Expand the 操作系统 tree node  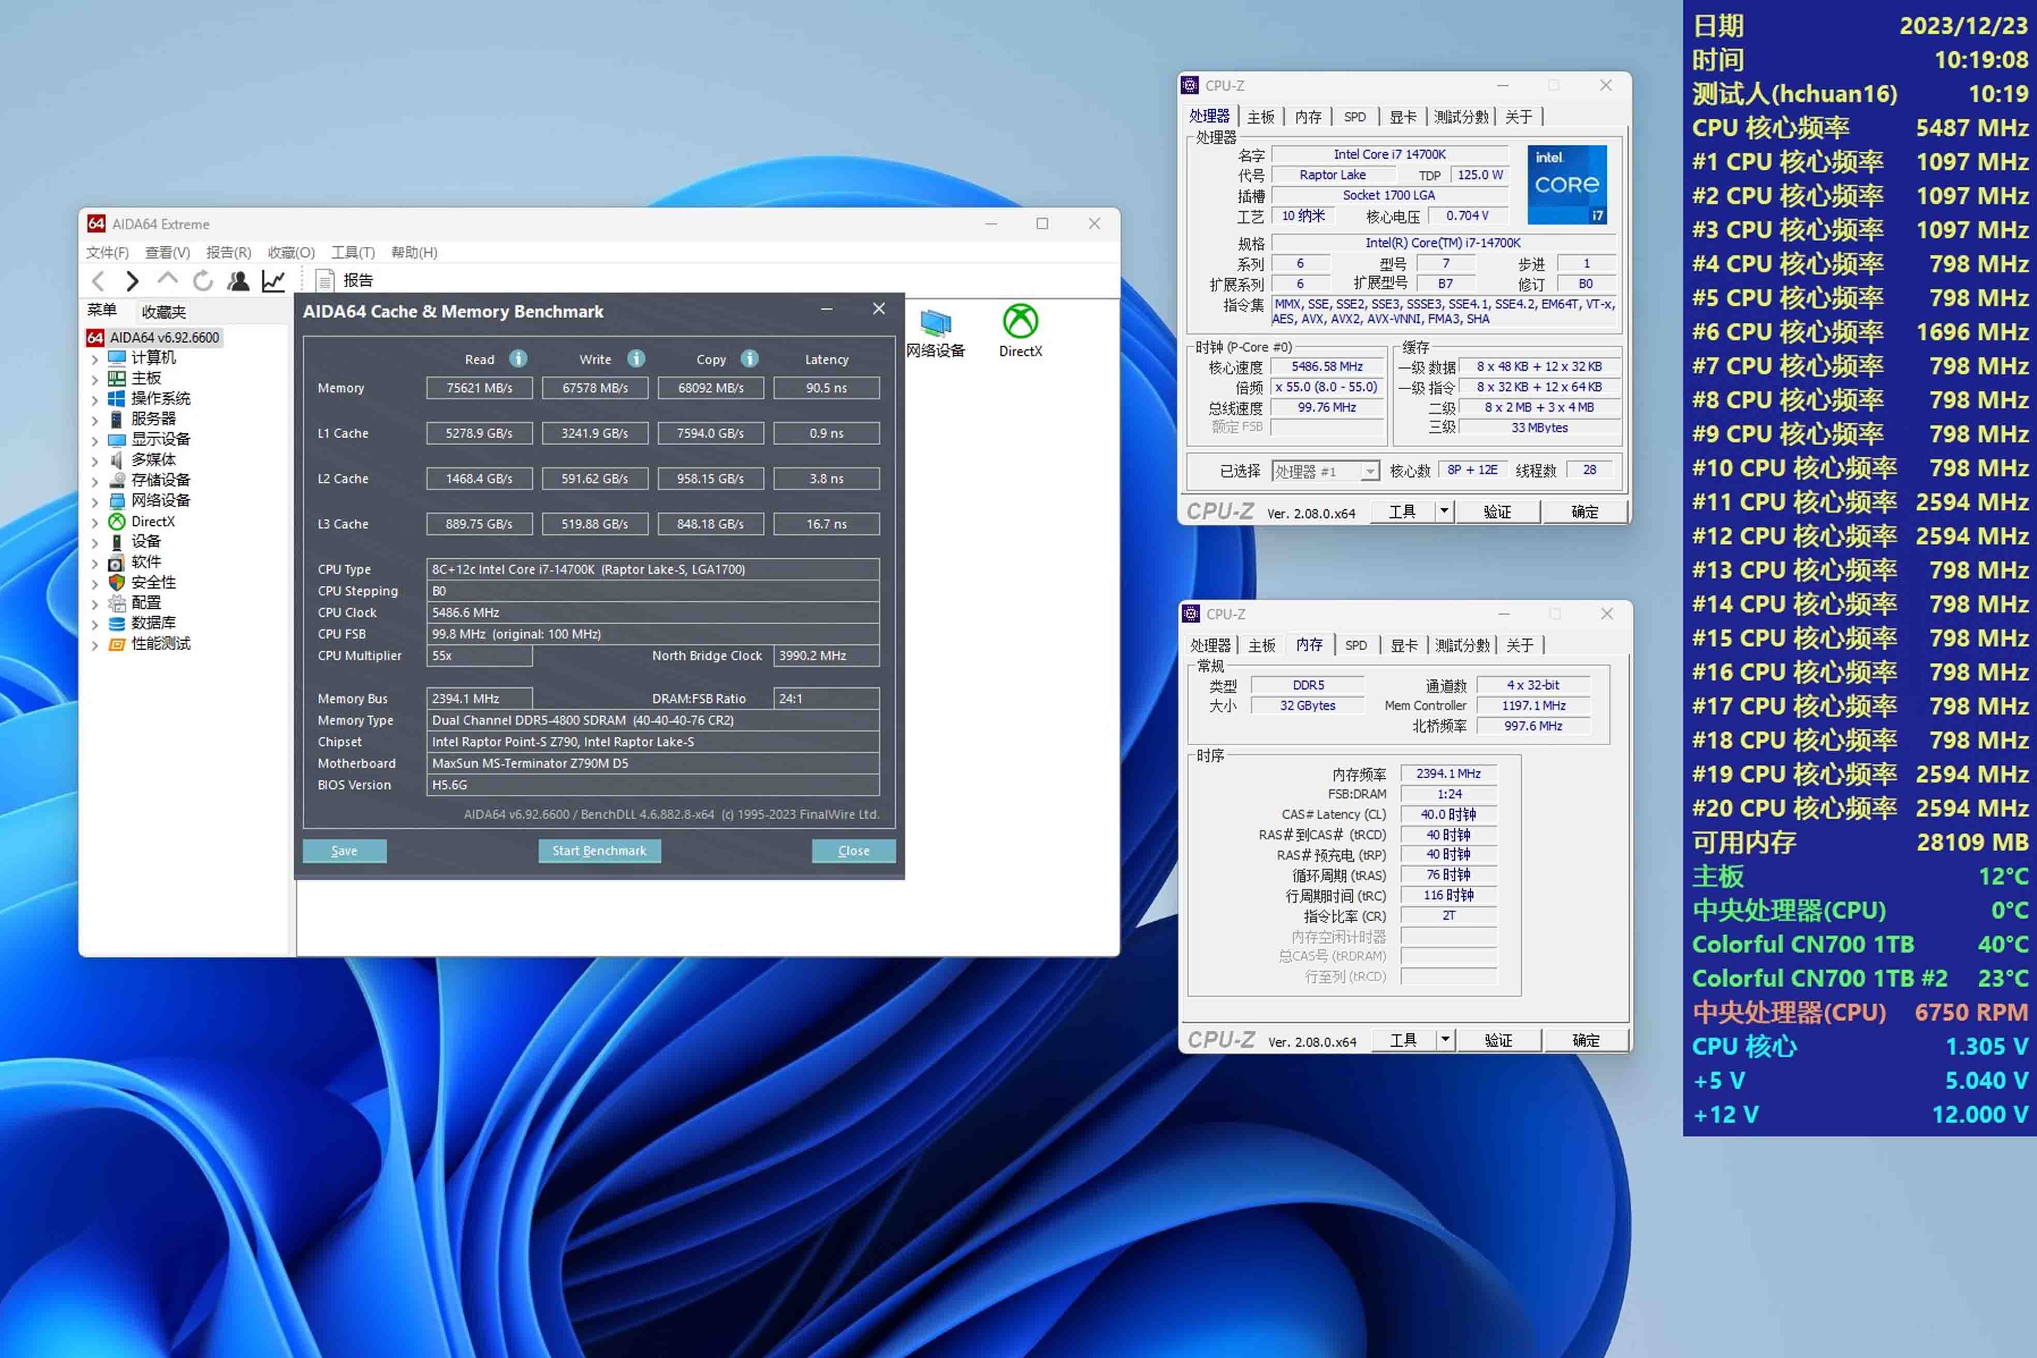(94, 399)
